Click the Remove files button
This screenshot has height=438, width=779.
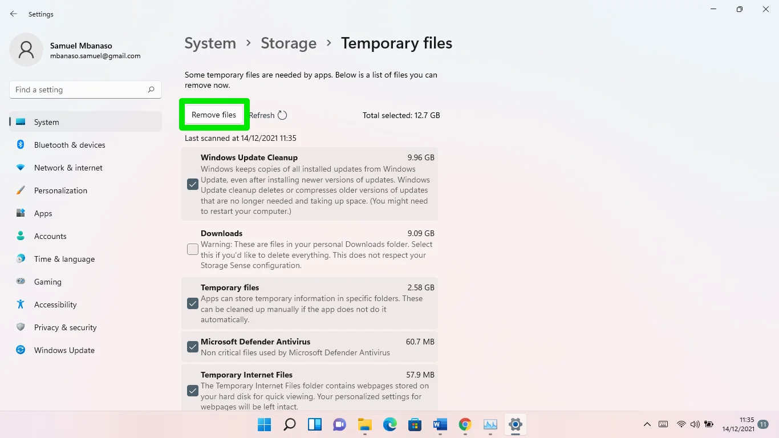coord(214,115)
